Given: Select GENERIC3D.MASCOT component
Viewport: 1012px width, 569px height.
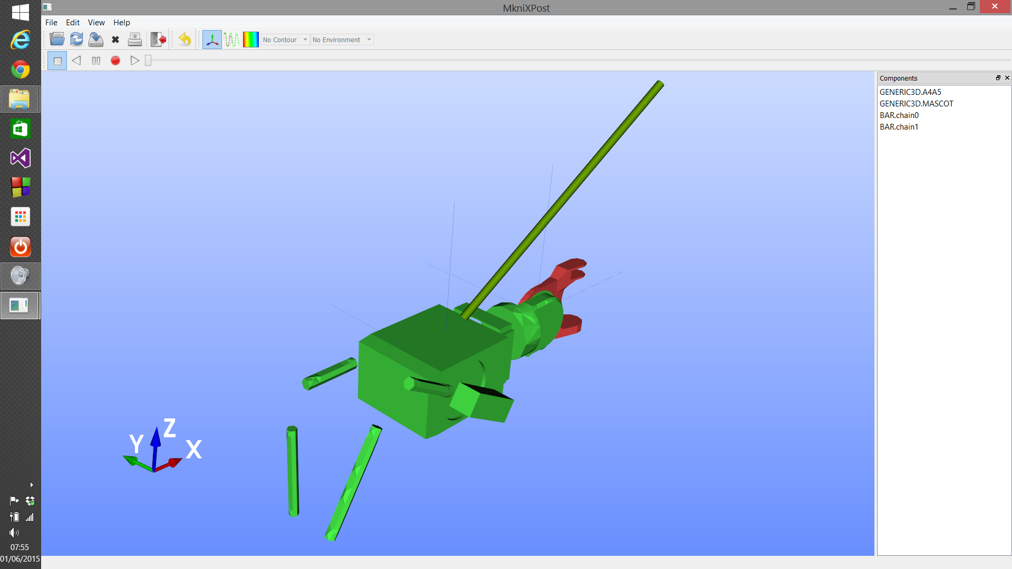Looking at the screenshot, I should pyautogui.click(x=916, y=103).
